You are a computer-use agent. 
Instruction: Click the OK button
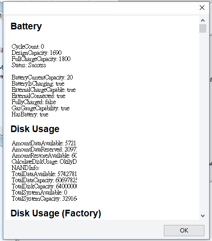coord(184,231)
